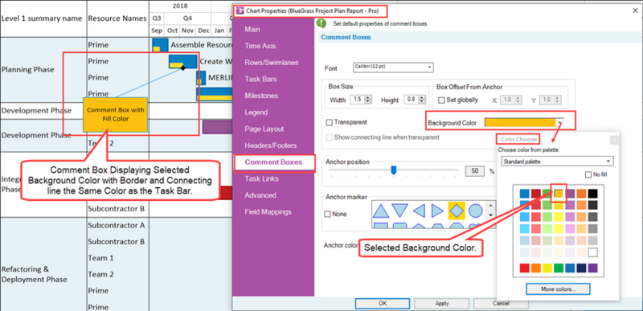Click the Background Color yellow preview bar
This screenshot has height=311, width=643.
(x=520, y=122)
